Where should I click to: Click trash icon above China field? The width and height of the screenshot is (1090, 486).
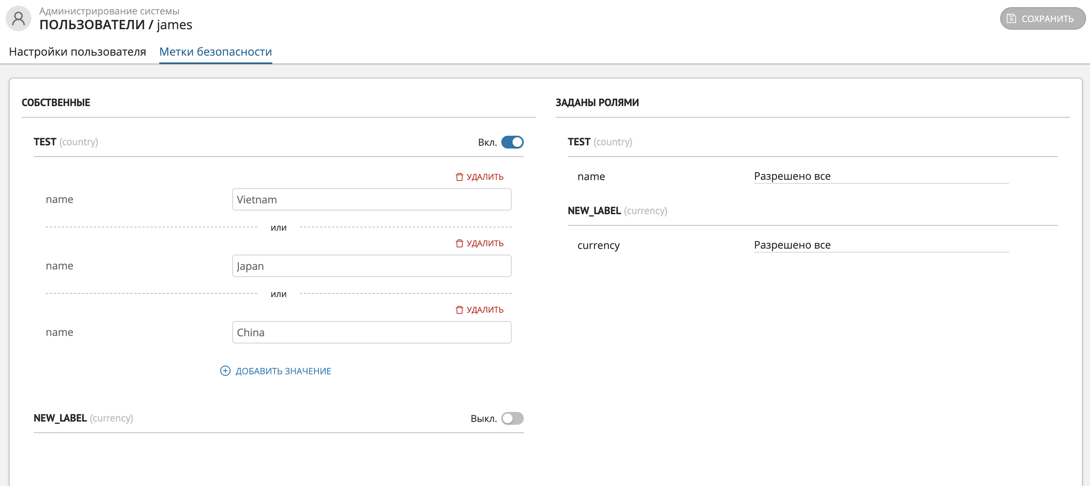coord(459,310)
